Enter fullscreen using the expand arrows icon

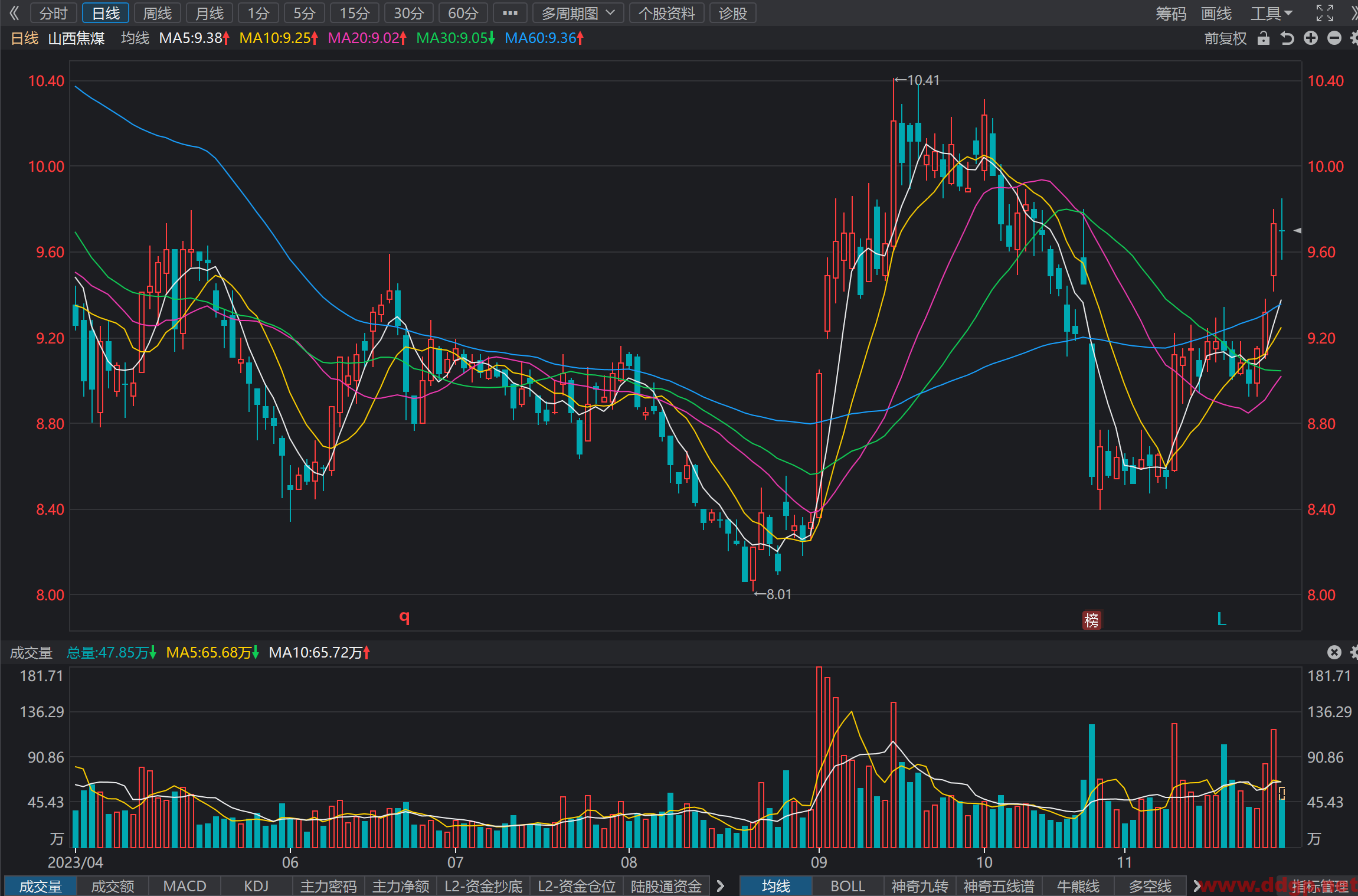tap(1325, 13)
